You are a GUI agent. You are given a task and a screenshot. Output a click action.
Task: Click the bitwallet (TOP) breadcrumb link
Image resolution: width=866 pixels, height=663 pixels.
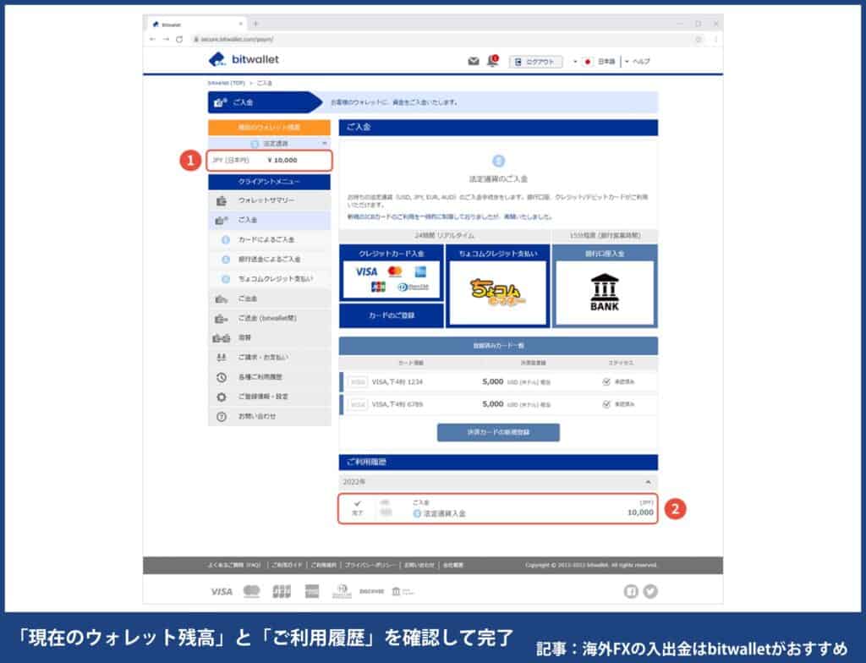pyautogui.click(x=226, y=83)
